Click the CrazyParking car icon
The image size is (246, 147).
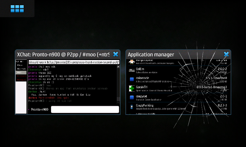pyautogui.click(x=132, y=107)
